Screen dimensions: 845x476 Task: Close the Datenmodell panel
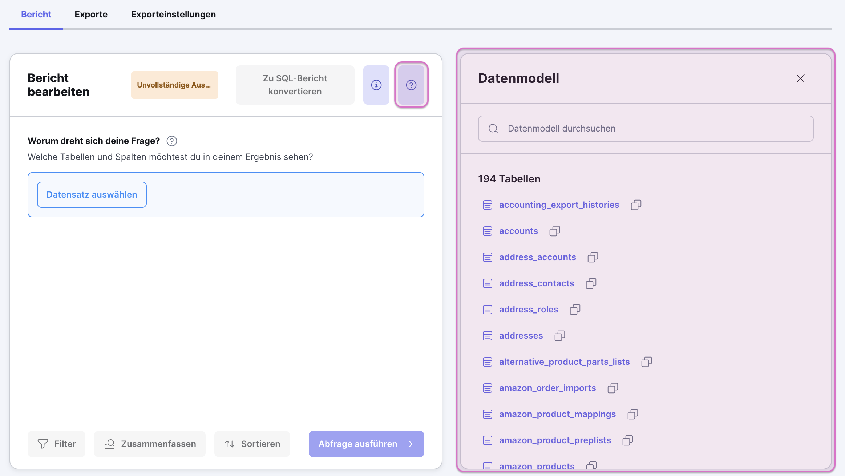click(800, 78)
